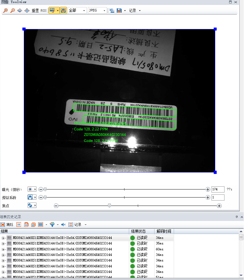The width and height of the screenshot is (244, 280).
Task: Click the results list scrollbar thumb
Action: [241, 237]
